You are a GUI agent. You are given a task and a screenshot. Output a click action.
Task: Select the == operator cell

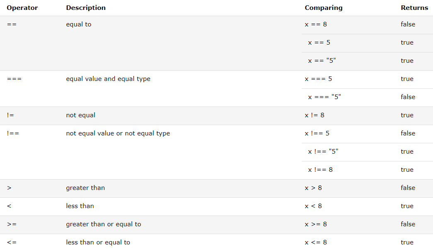click(12, 24)
